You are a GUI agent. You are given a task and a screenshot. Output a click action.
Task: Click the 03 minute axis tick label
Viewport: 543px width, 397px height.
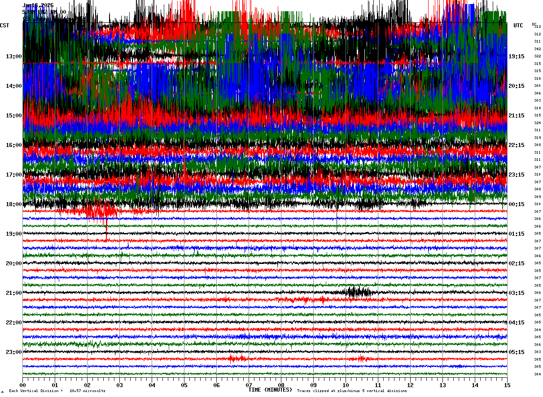(119, 385)
